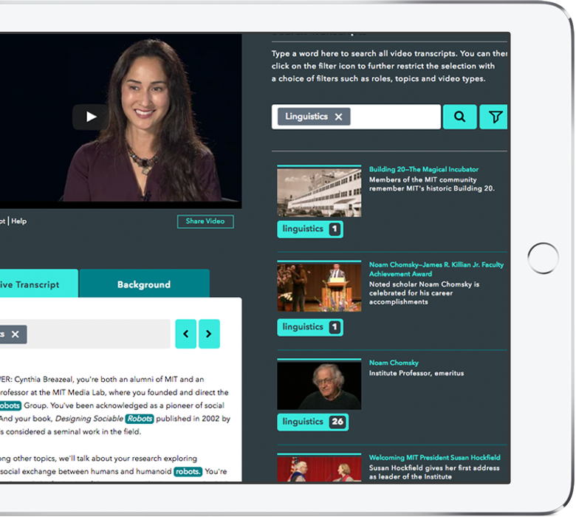
Task: Remove the tag in transcript search box
Action: [15, 334]
